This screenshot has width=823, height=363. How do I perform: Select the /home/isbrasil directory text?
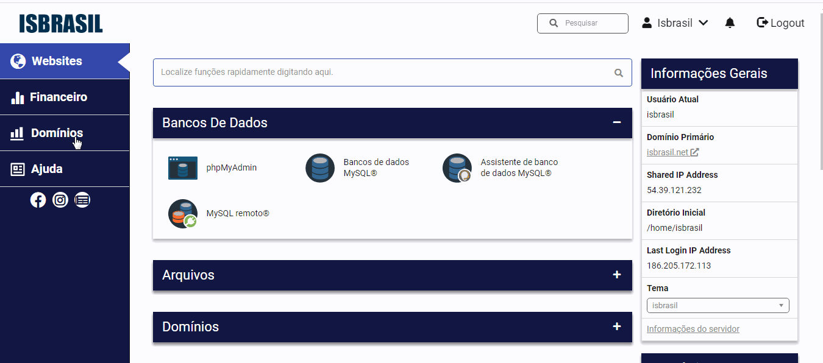click(675, 228)
